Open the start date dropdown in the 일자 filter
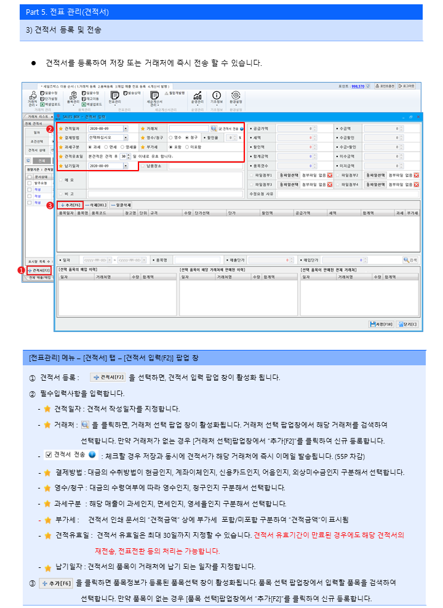This screenshot has height=608, width=443. tap(110, 260)
